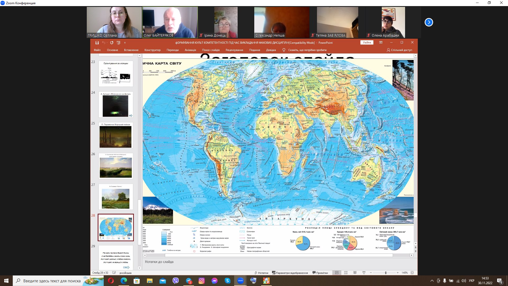Viewport: 508px width, 286px height.
Task: Toggle the Примітки comments pane
Action: (320, 273)
